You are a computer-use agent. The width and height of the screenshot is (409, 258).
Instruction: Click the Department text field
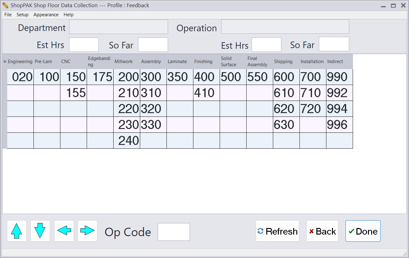(119, 27)
